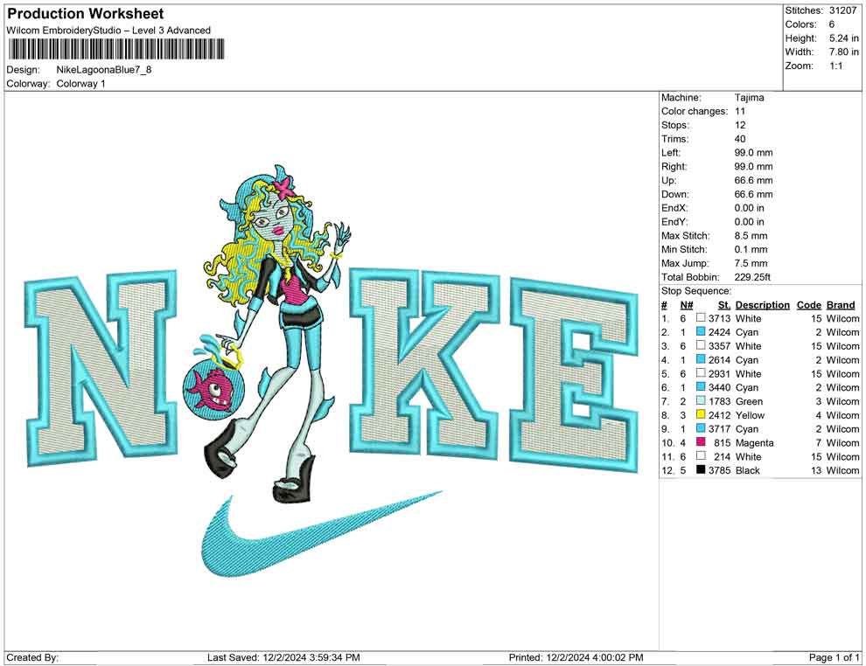
Task: Click the Color changes value '11'
Action: [739, 111]
